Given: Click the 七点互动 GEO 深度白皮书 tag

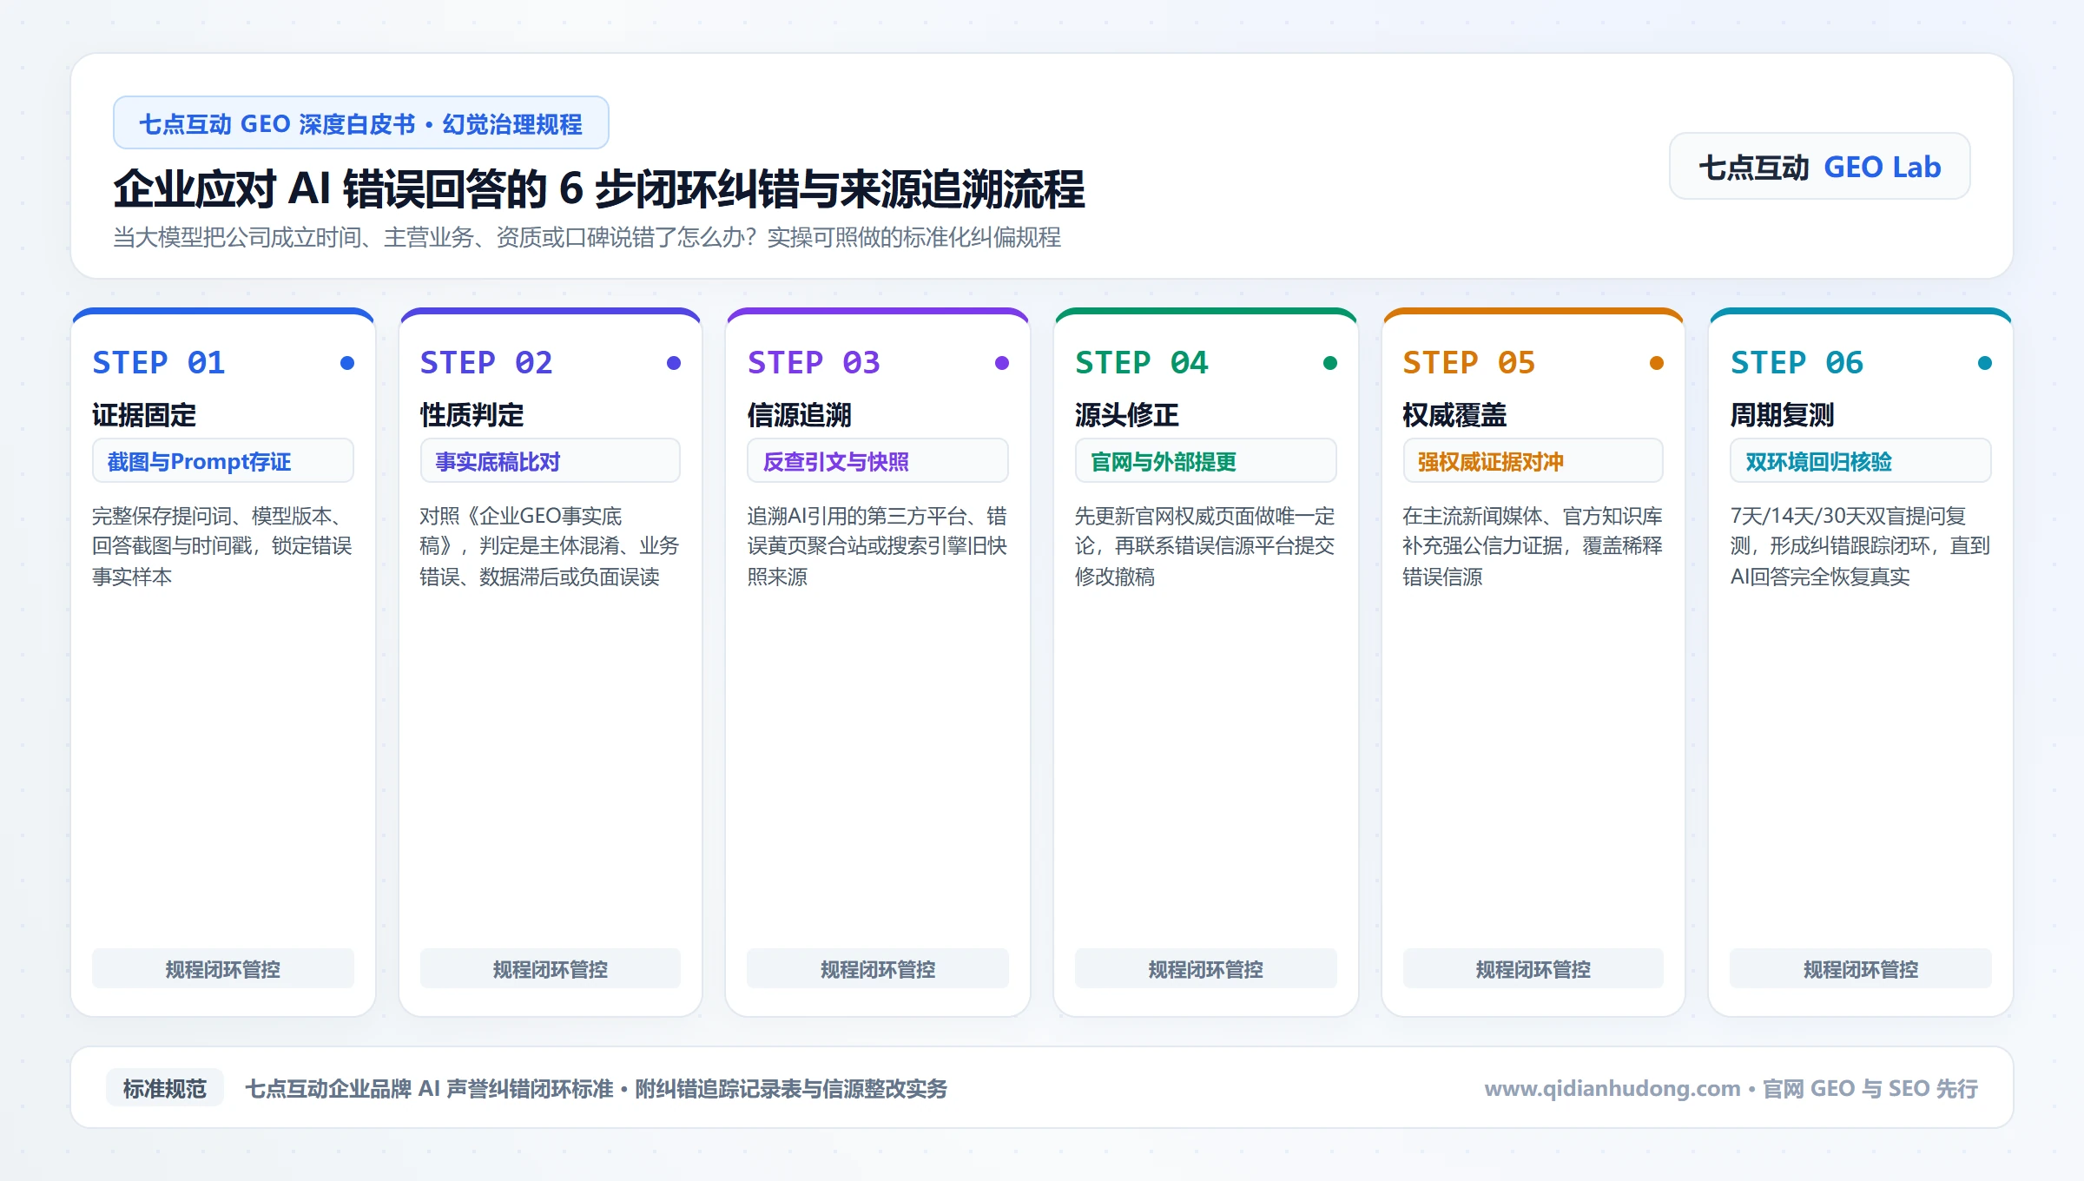Looking at the screenshot, I should pos(360,123).
